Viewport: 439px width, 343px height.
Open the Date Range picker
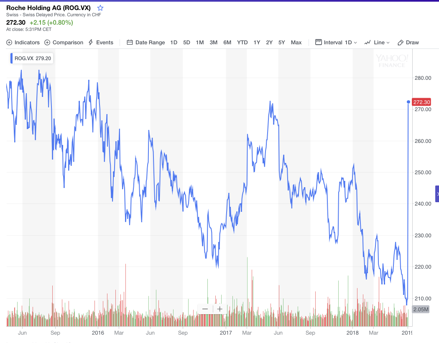146,43
